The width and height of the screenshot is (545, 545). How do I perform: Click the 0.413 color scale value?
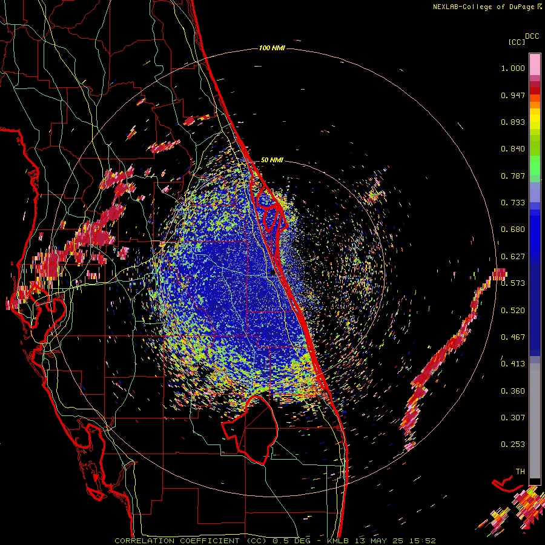tap(513, 364)
